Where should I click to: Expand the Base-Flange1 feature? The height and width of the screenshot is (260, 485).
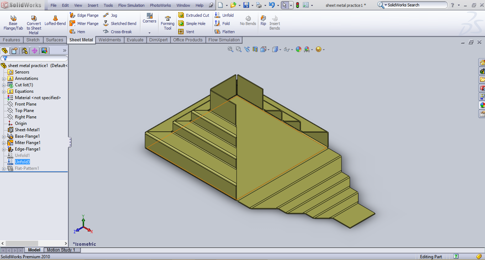[3, 136]
